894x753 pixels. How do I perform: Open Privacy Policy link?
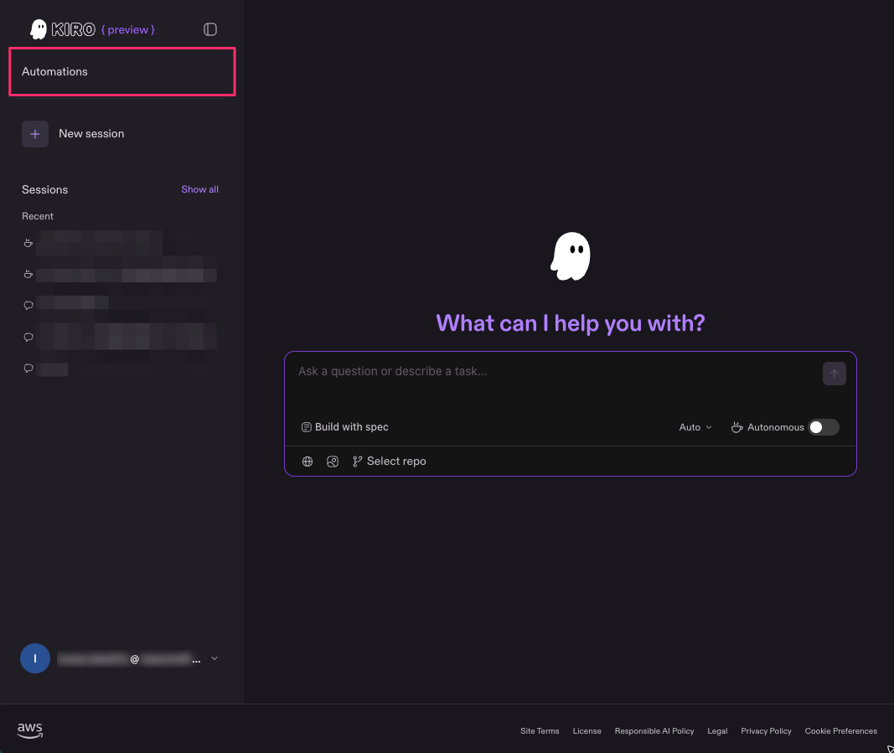pyautogui.click(x=766, y=730)
